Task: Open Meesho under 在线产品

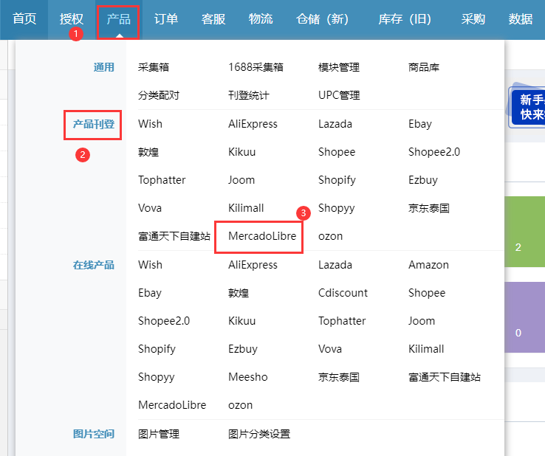Action: pos(248,377)
